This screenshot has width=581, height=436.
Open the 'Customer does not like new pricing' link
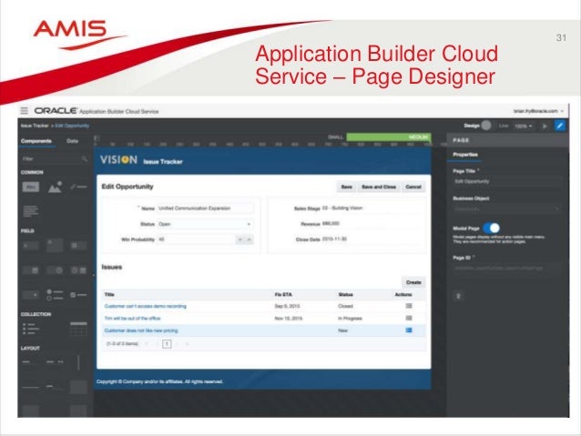(x=141, y=330)
